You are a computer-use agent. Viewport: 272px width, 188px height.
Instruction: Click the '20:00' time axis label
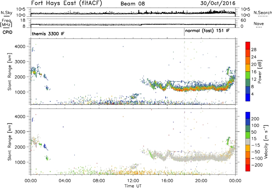click(x=201, y=181)
